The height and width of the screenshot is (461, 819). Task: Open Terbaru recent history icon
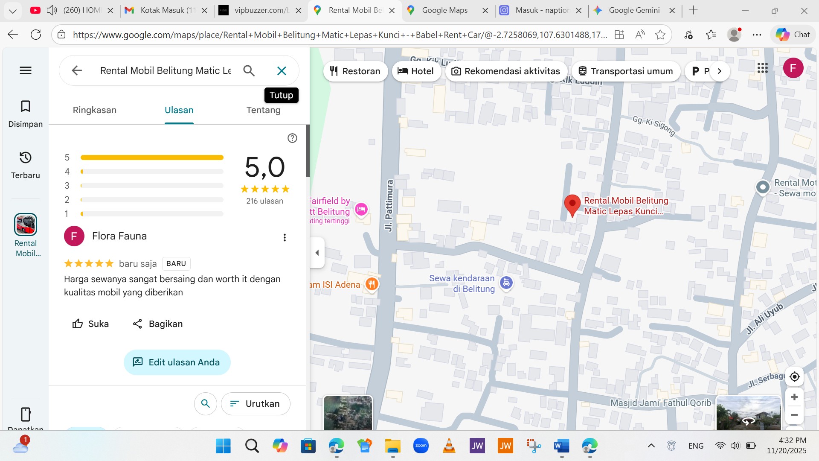coord(26,158)
